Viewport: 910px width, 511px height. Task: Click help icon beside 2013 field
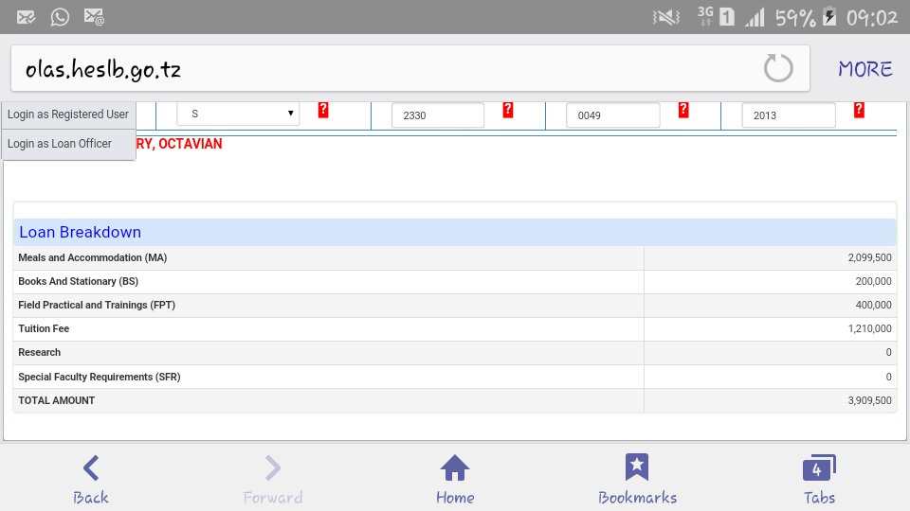[x=859, y=110]
